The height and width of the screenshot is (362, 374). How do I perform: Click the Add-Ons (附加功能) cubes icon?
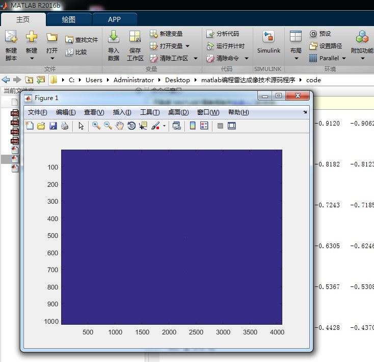click(x=362, y=37)
